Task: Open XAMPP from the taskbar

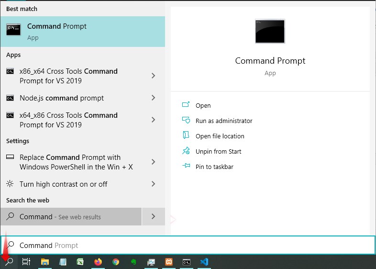Action: 169,262
